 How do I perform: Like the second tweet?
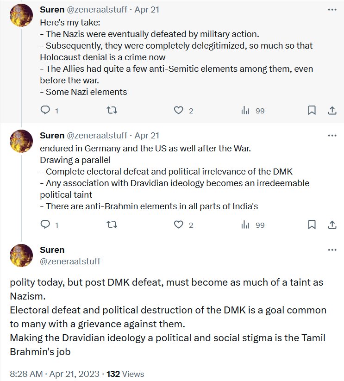pyautogui.click(x=179, y=225)
